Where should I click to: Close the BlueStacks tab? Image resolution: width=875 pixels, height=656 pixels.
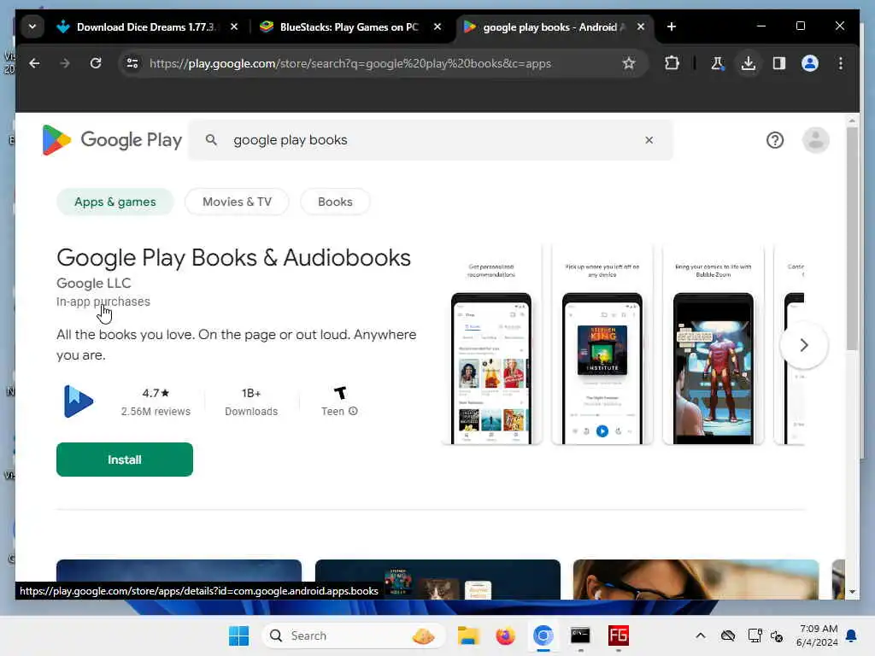coord(437,26)
